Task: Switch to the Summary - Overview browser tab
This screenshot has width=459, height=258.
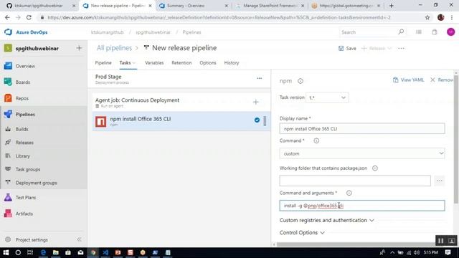Action: [193, 6]
